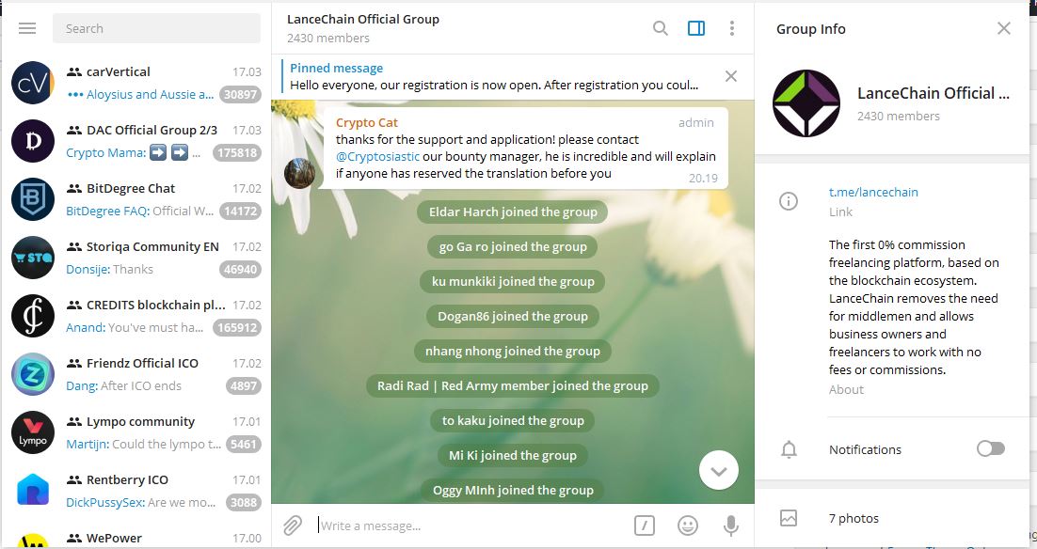Screen dimensions: 1037x549
Task: Click the Lympo unread badge 5461
Action: tap(244, 444)
